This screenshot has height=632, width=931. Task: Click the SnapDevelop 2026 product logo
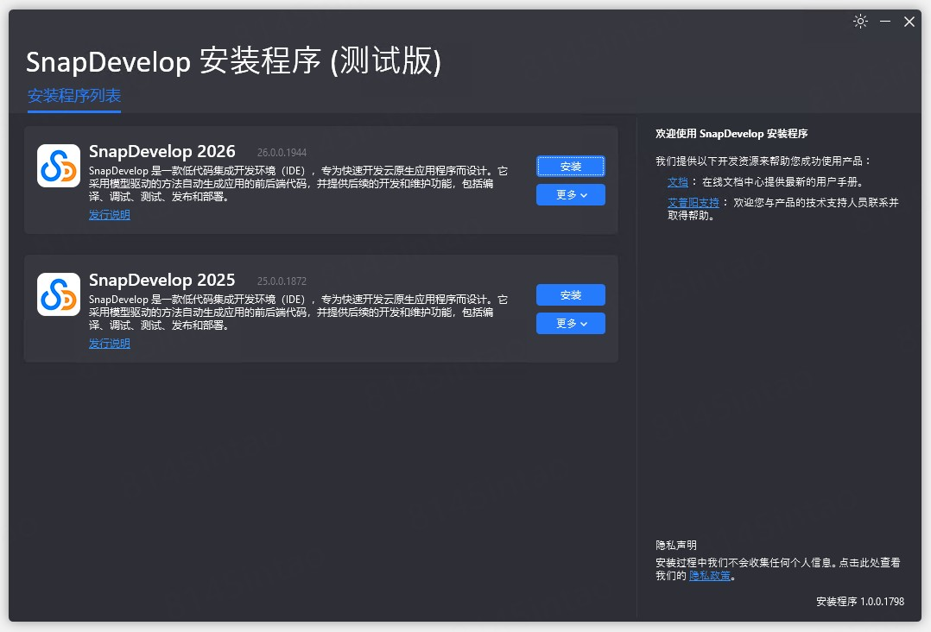(x=58, y=166)
